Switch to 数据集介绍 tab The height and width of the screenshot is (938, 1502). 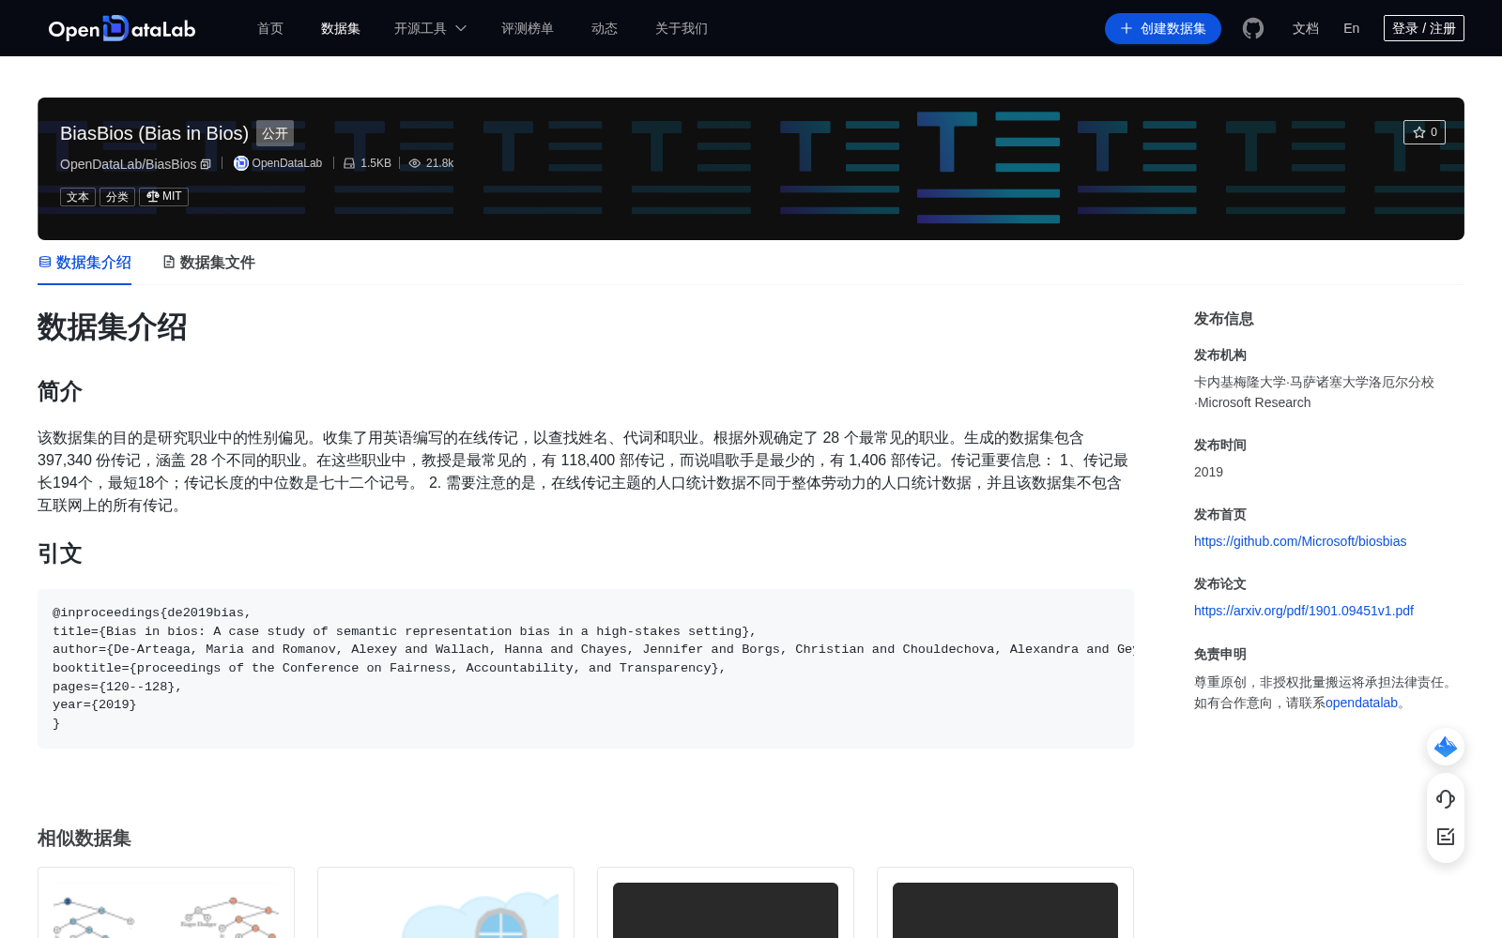coord(84,263)
